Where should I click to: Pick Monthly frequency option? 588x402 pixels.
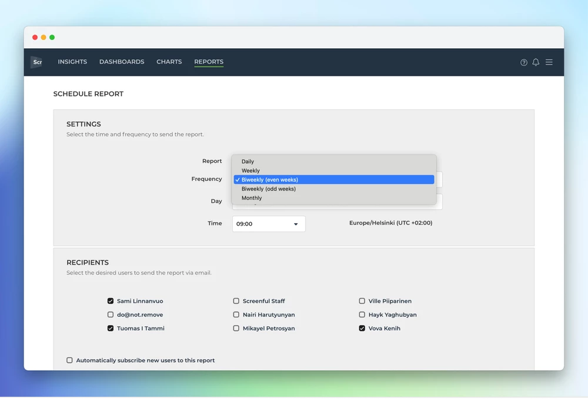(334, 198)
